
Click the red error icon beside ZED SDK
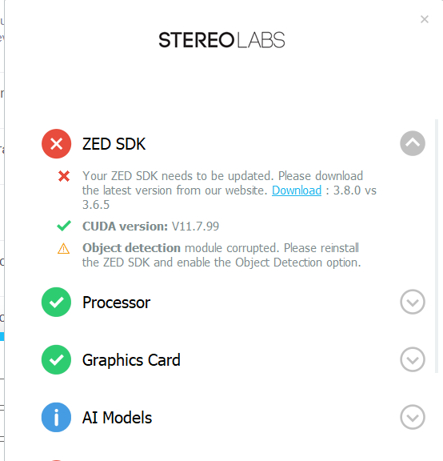tap(57, 144)
